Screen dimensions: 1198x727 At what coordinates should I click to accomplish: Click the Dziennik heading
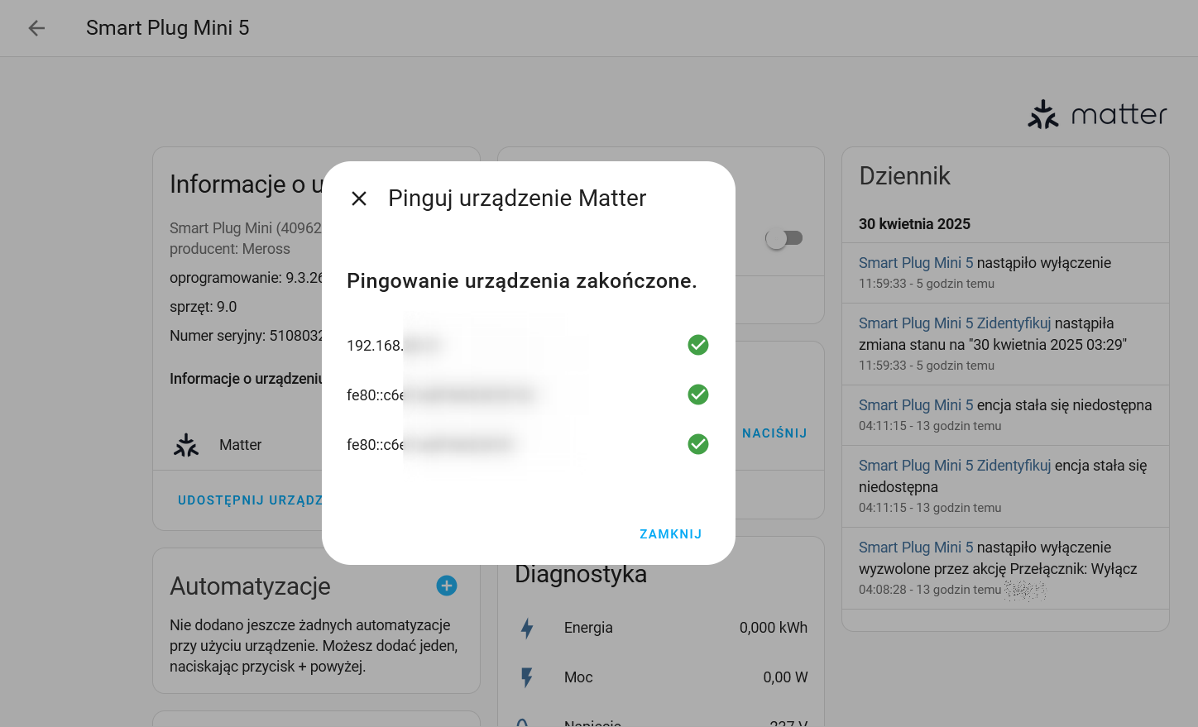tap(904, 176)
